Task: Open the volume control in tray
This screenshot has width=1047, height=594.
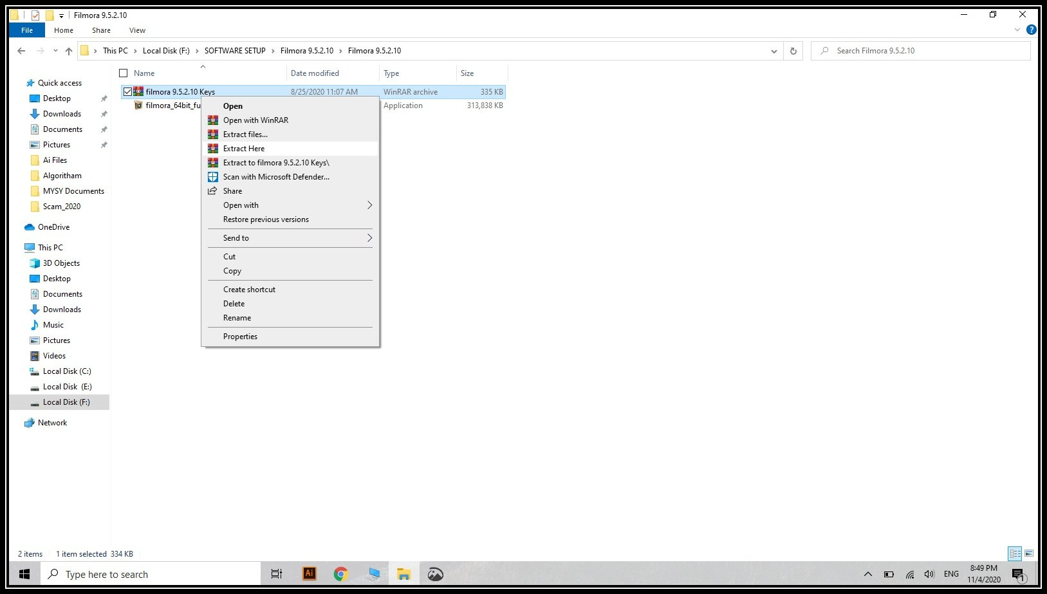Action: point(929,574)
